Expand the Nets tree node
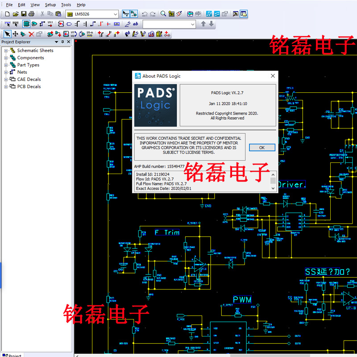The image size is (357, 357). pyautogui.click(x=6, y=72)
